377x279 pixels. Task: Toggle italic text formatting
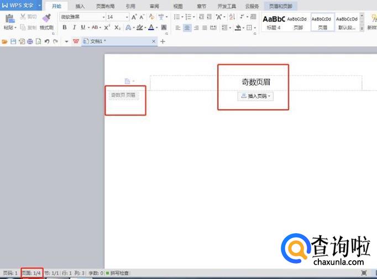(x=74, y=27)
